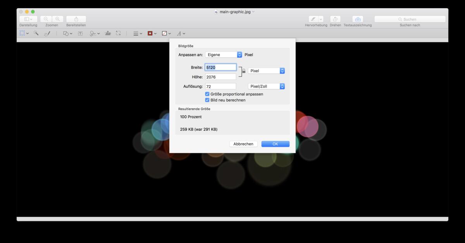465x243 pixels.
Task: Click the Drehen rotate icon
Action: 335,19
